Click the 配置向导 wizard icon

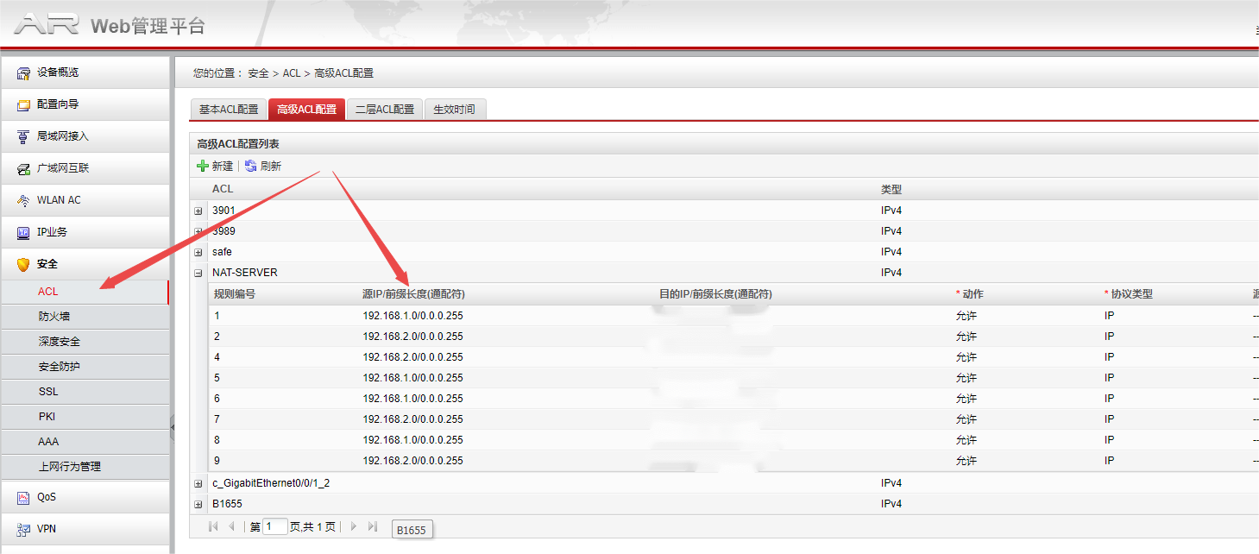(24, 104)
